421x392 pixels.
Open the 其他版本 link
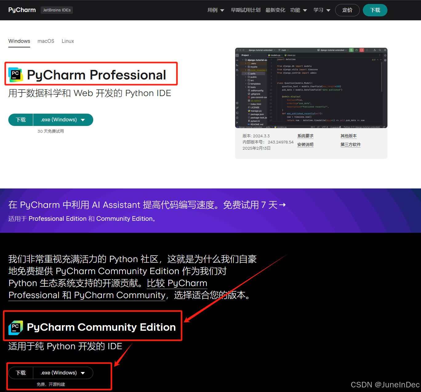[x=348, y=136]
